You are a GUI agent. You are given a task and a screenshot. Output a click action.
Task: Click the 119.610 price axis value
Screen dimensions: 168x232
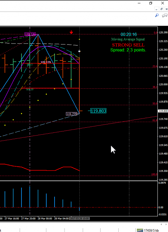163,137
